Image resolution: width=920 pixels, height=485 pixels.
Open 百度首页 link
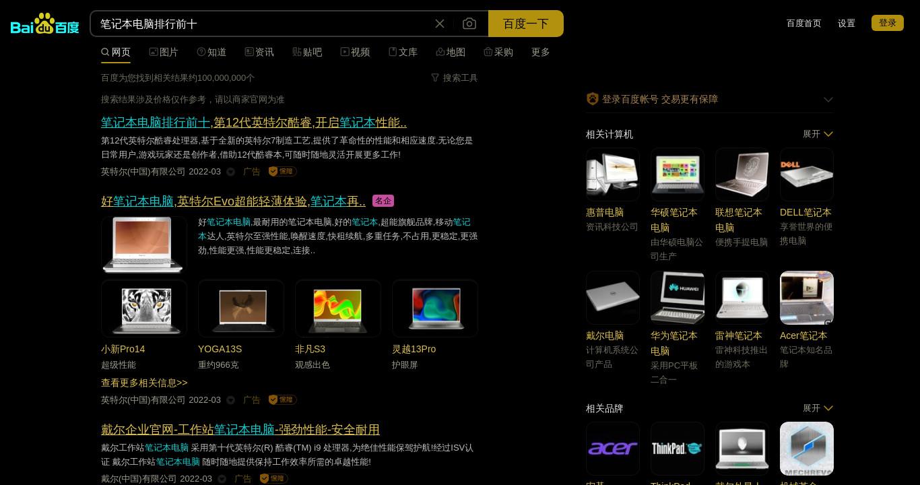804,23
